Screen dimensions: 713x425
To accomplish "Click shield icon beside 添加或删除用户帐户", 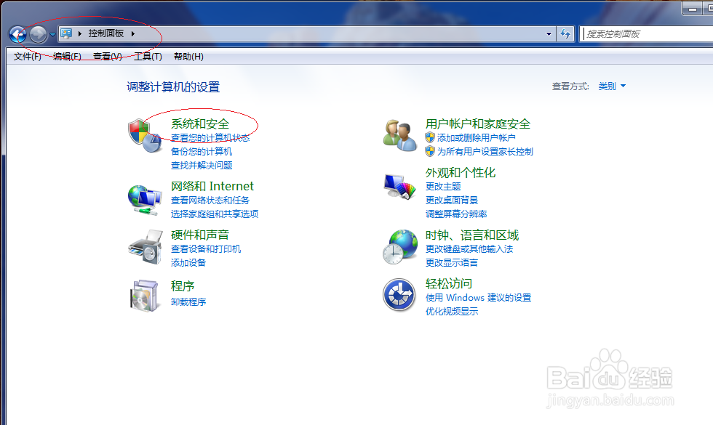I will click(x=430, y=137).
